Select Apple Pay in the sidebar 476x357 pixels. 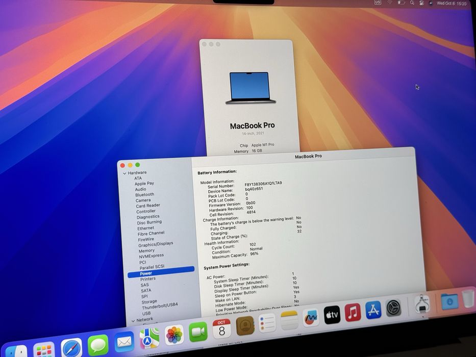144,184
